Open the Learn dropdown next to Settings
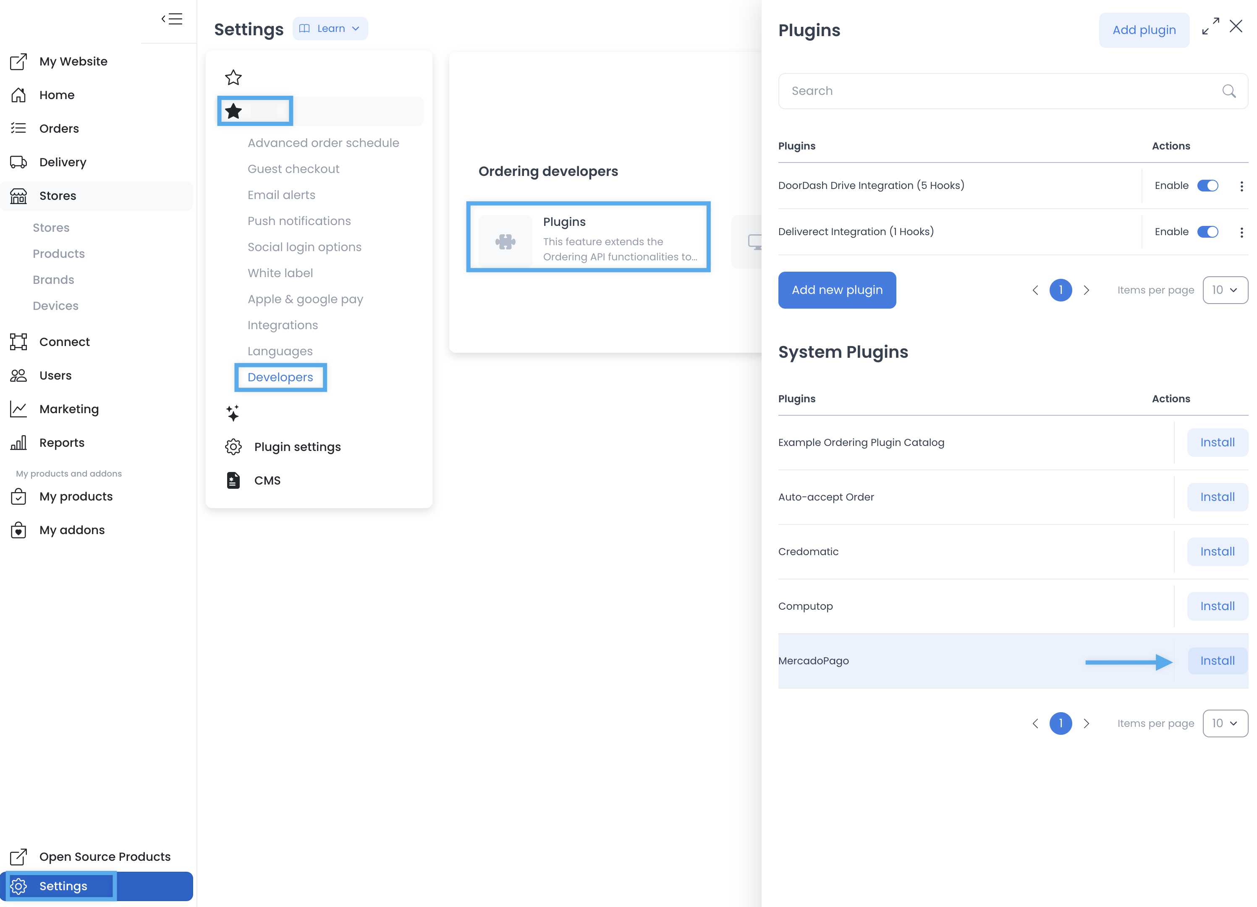This screenshot has height=907, width=1257. [330, 28]
